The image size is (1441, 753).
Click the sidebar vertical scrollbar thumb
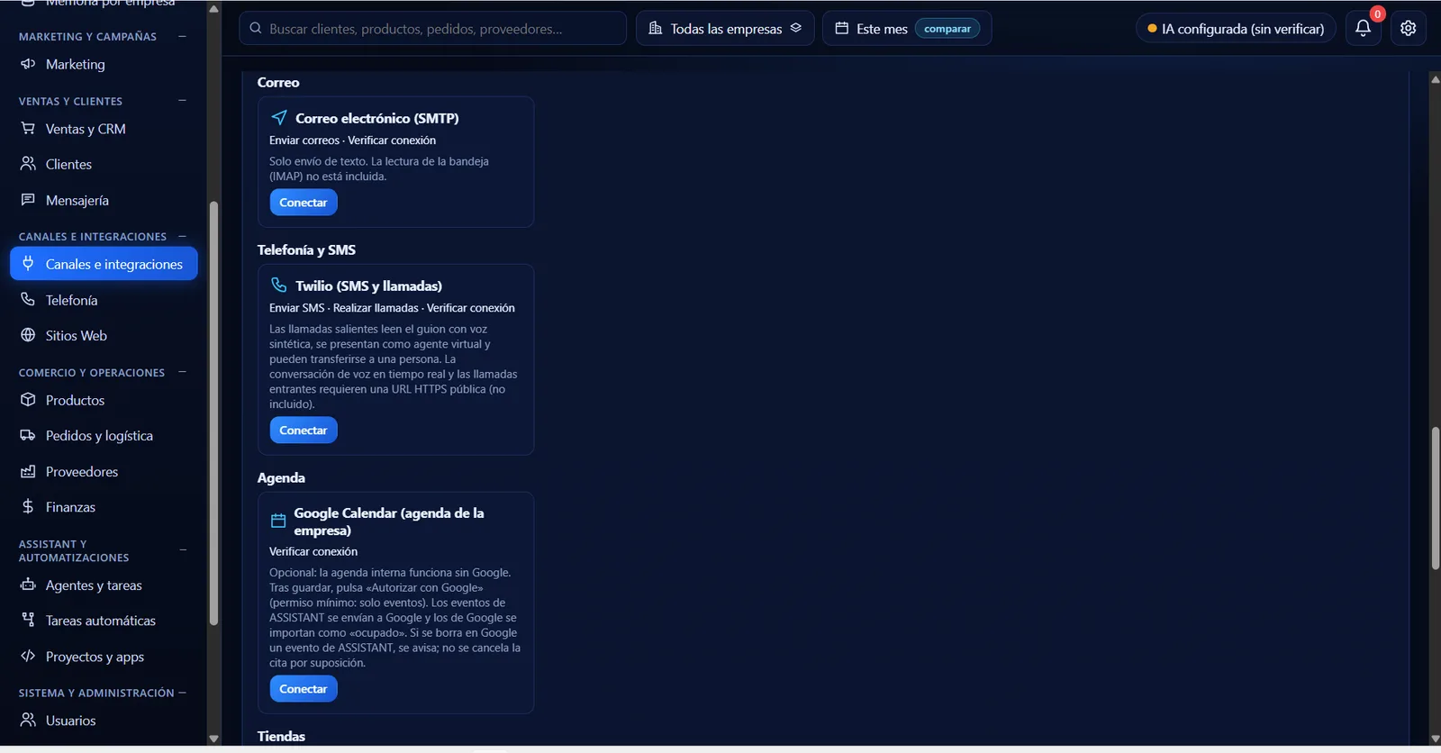[x=213, y=413]
